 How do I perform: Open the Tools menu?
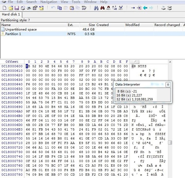tap(76, 2)
